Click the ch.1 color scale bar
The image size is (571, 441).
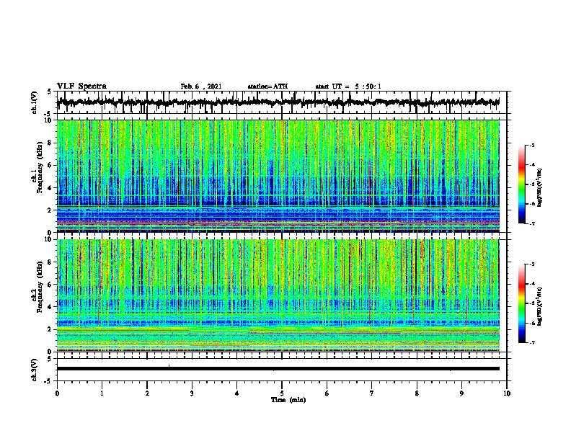(521, 184)
